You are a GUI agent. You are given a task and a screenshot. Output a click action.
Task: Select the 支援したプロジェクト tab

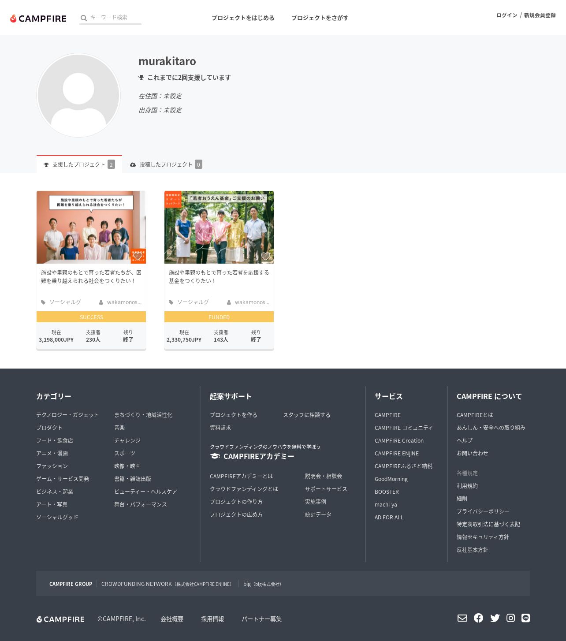tap(79, 164)
